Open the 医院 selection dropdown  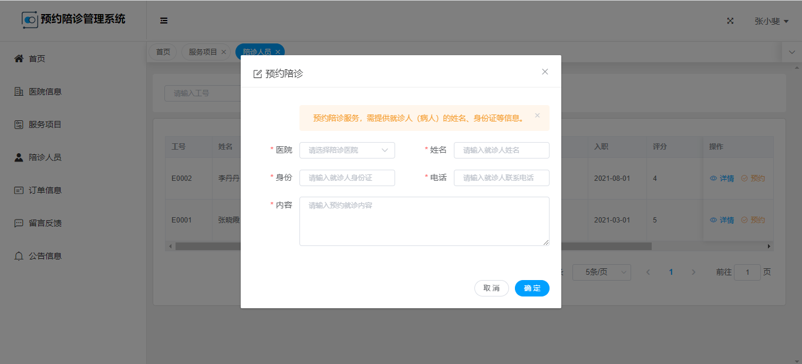(347, 150)
